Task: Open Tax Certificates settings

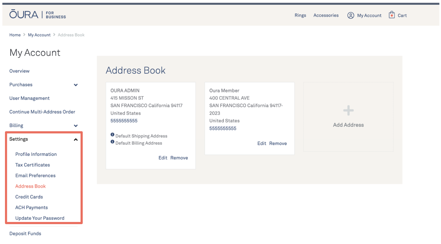Action: coord(33,165)
